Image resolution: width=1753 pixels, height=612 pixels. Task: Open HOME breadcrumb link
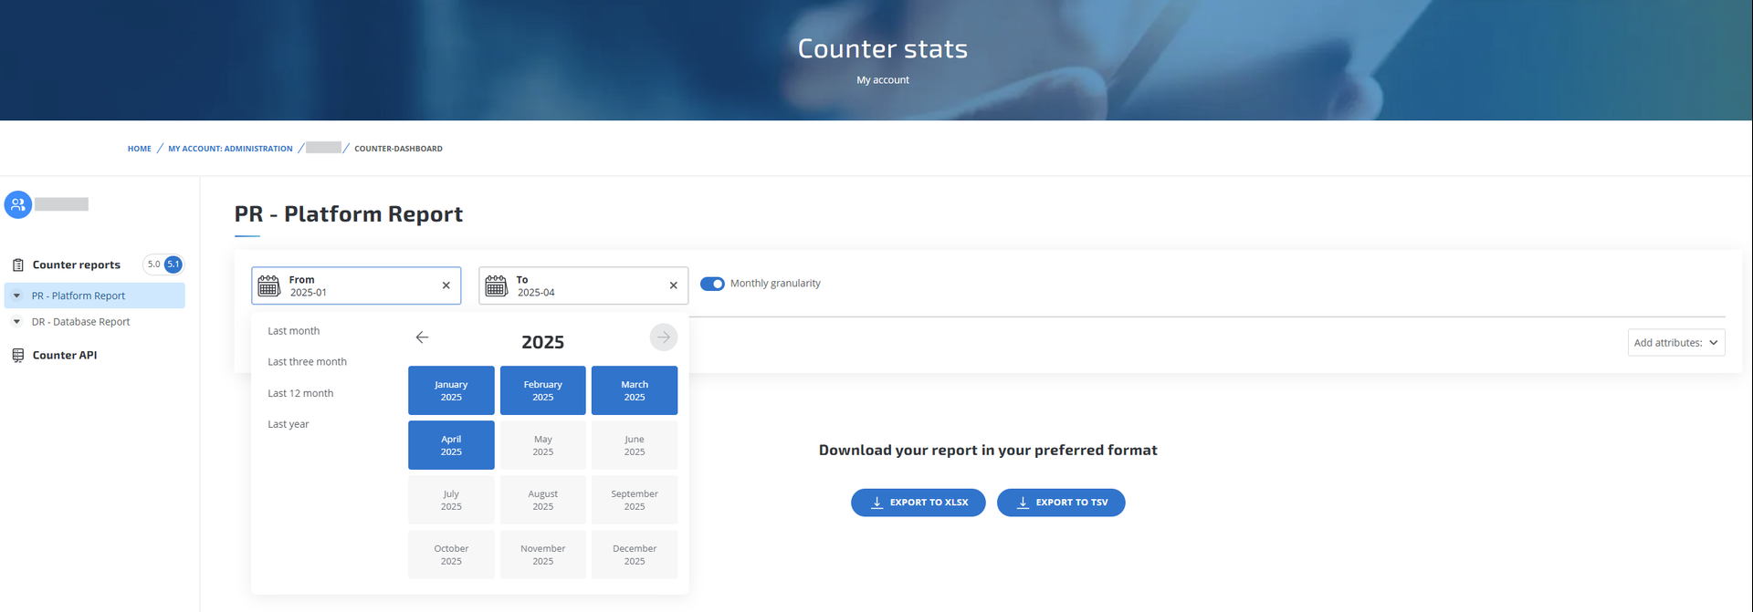click(x=140, y=149)
